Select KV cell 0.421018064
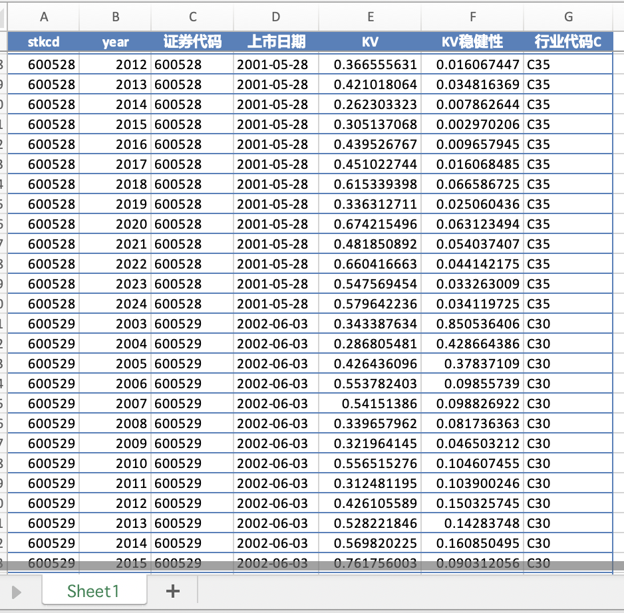The image size is (624, 613). pyautogui.click(x=370, y=84)
